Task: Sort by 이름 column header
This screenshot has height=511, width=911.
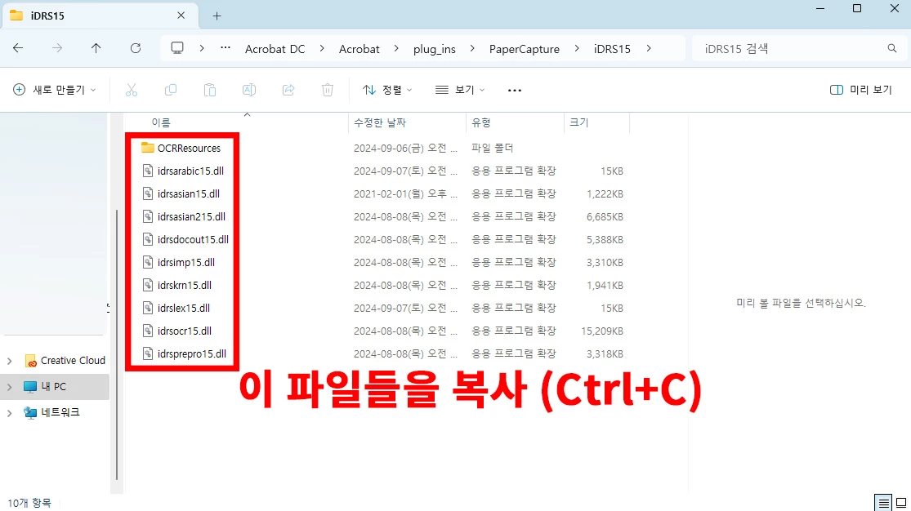Action: pos(161,122)
